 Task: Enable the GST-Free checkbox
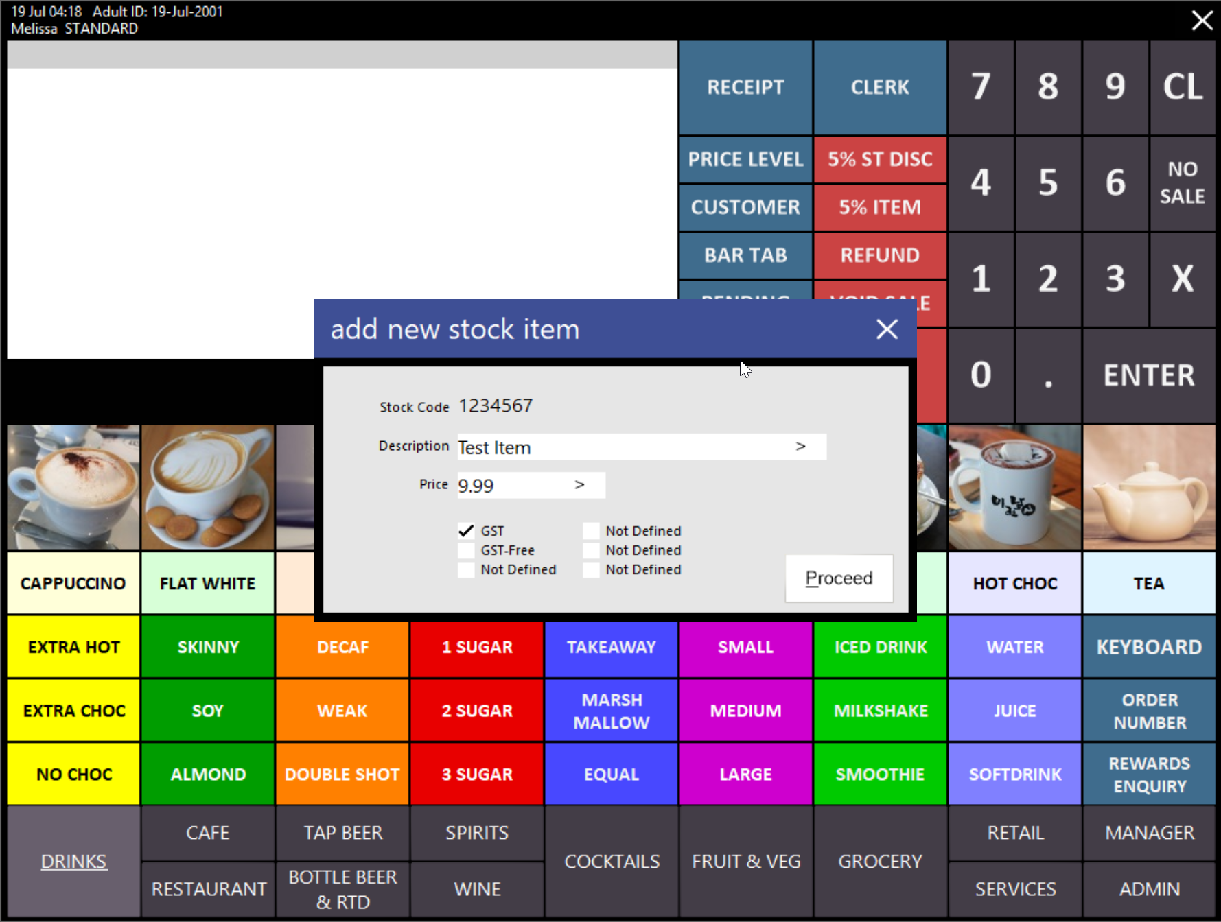[x=467, y=550]
